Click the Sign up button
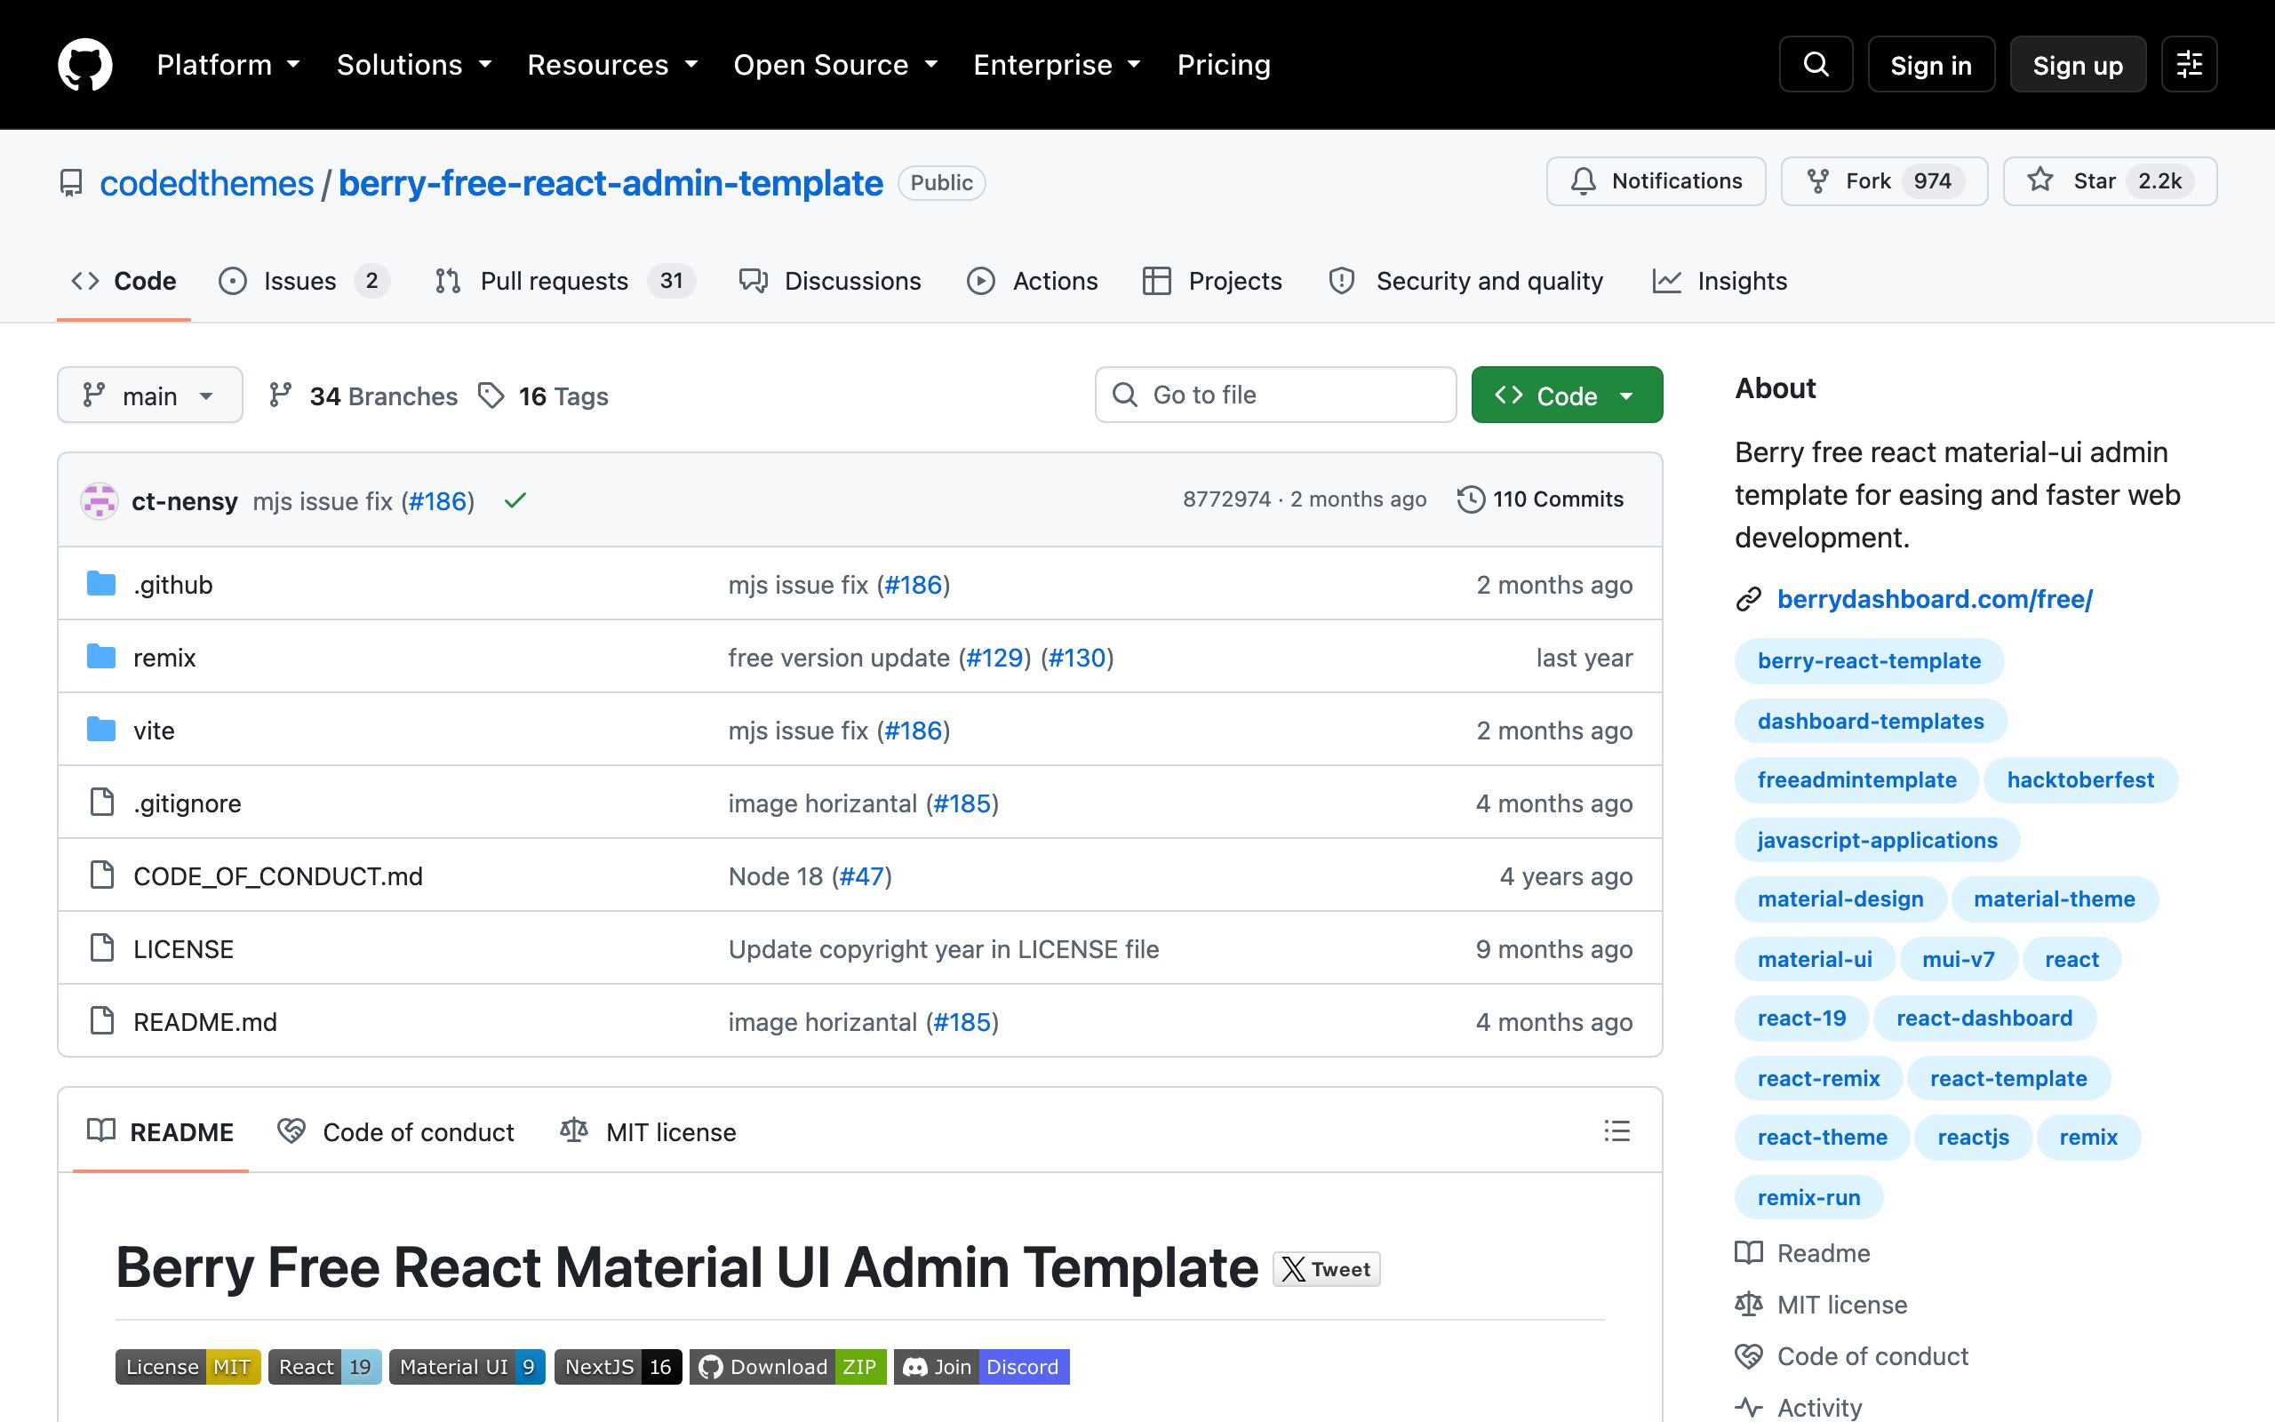 [x=2078, y=64]
